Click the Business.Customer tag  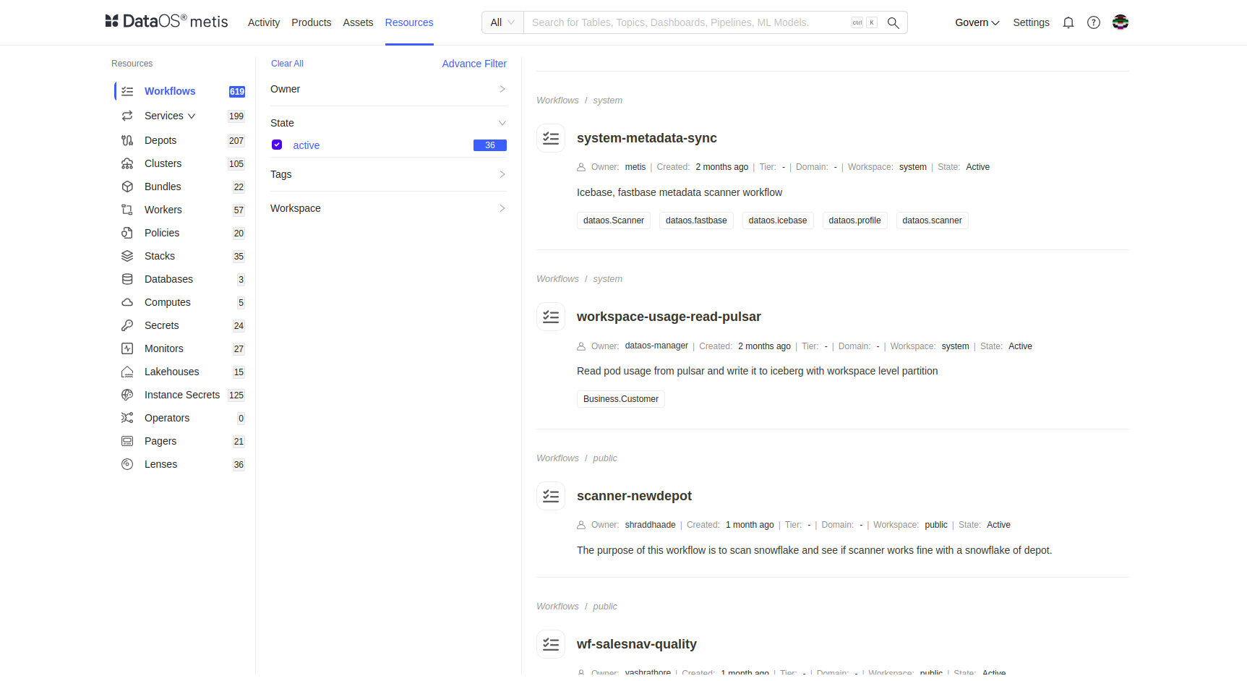tap(621, 399)
